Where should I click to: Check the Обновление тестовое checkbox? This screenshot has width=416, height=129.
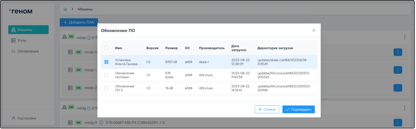(106, 75)
